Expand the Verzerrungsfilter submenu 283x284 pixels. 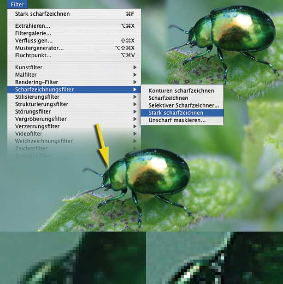74,126
